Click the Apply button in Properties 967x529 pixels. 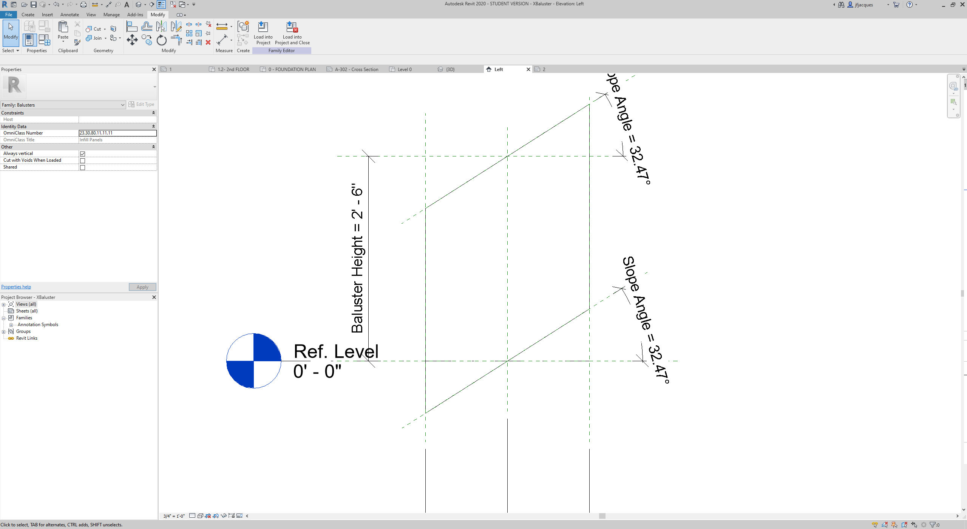[x=142, y=287]
